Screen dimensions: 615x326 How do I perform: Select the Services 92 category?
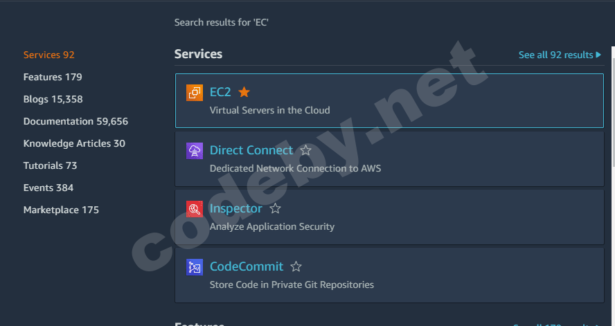[48, 55]
